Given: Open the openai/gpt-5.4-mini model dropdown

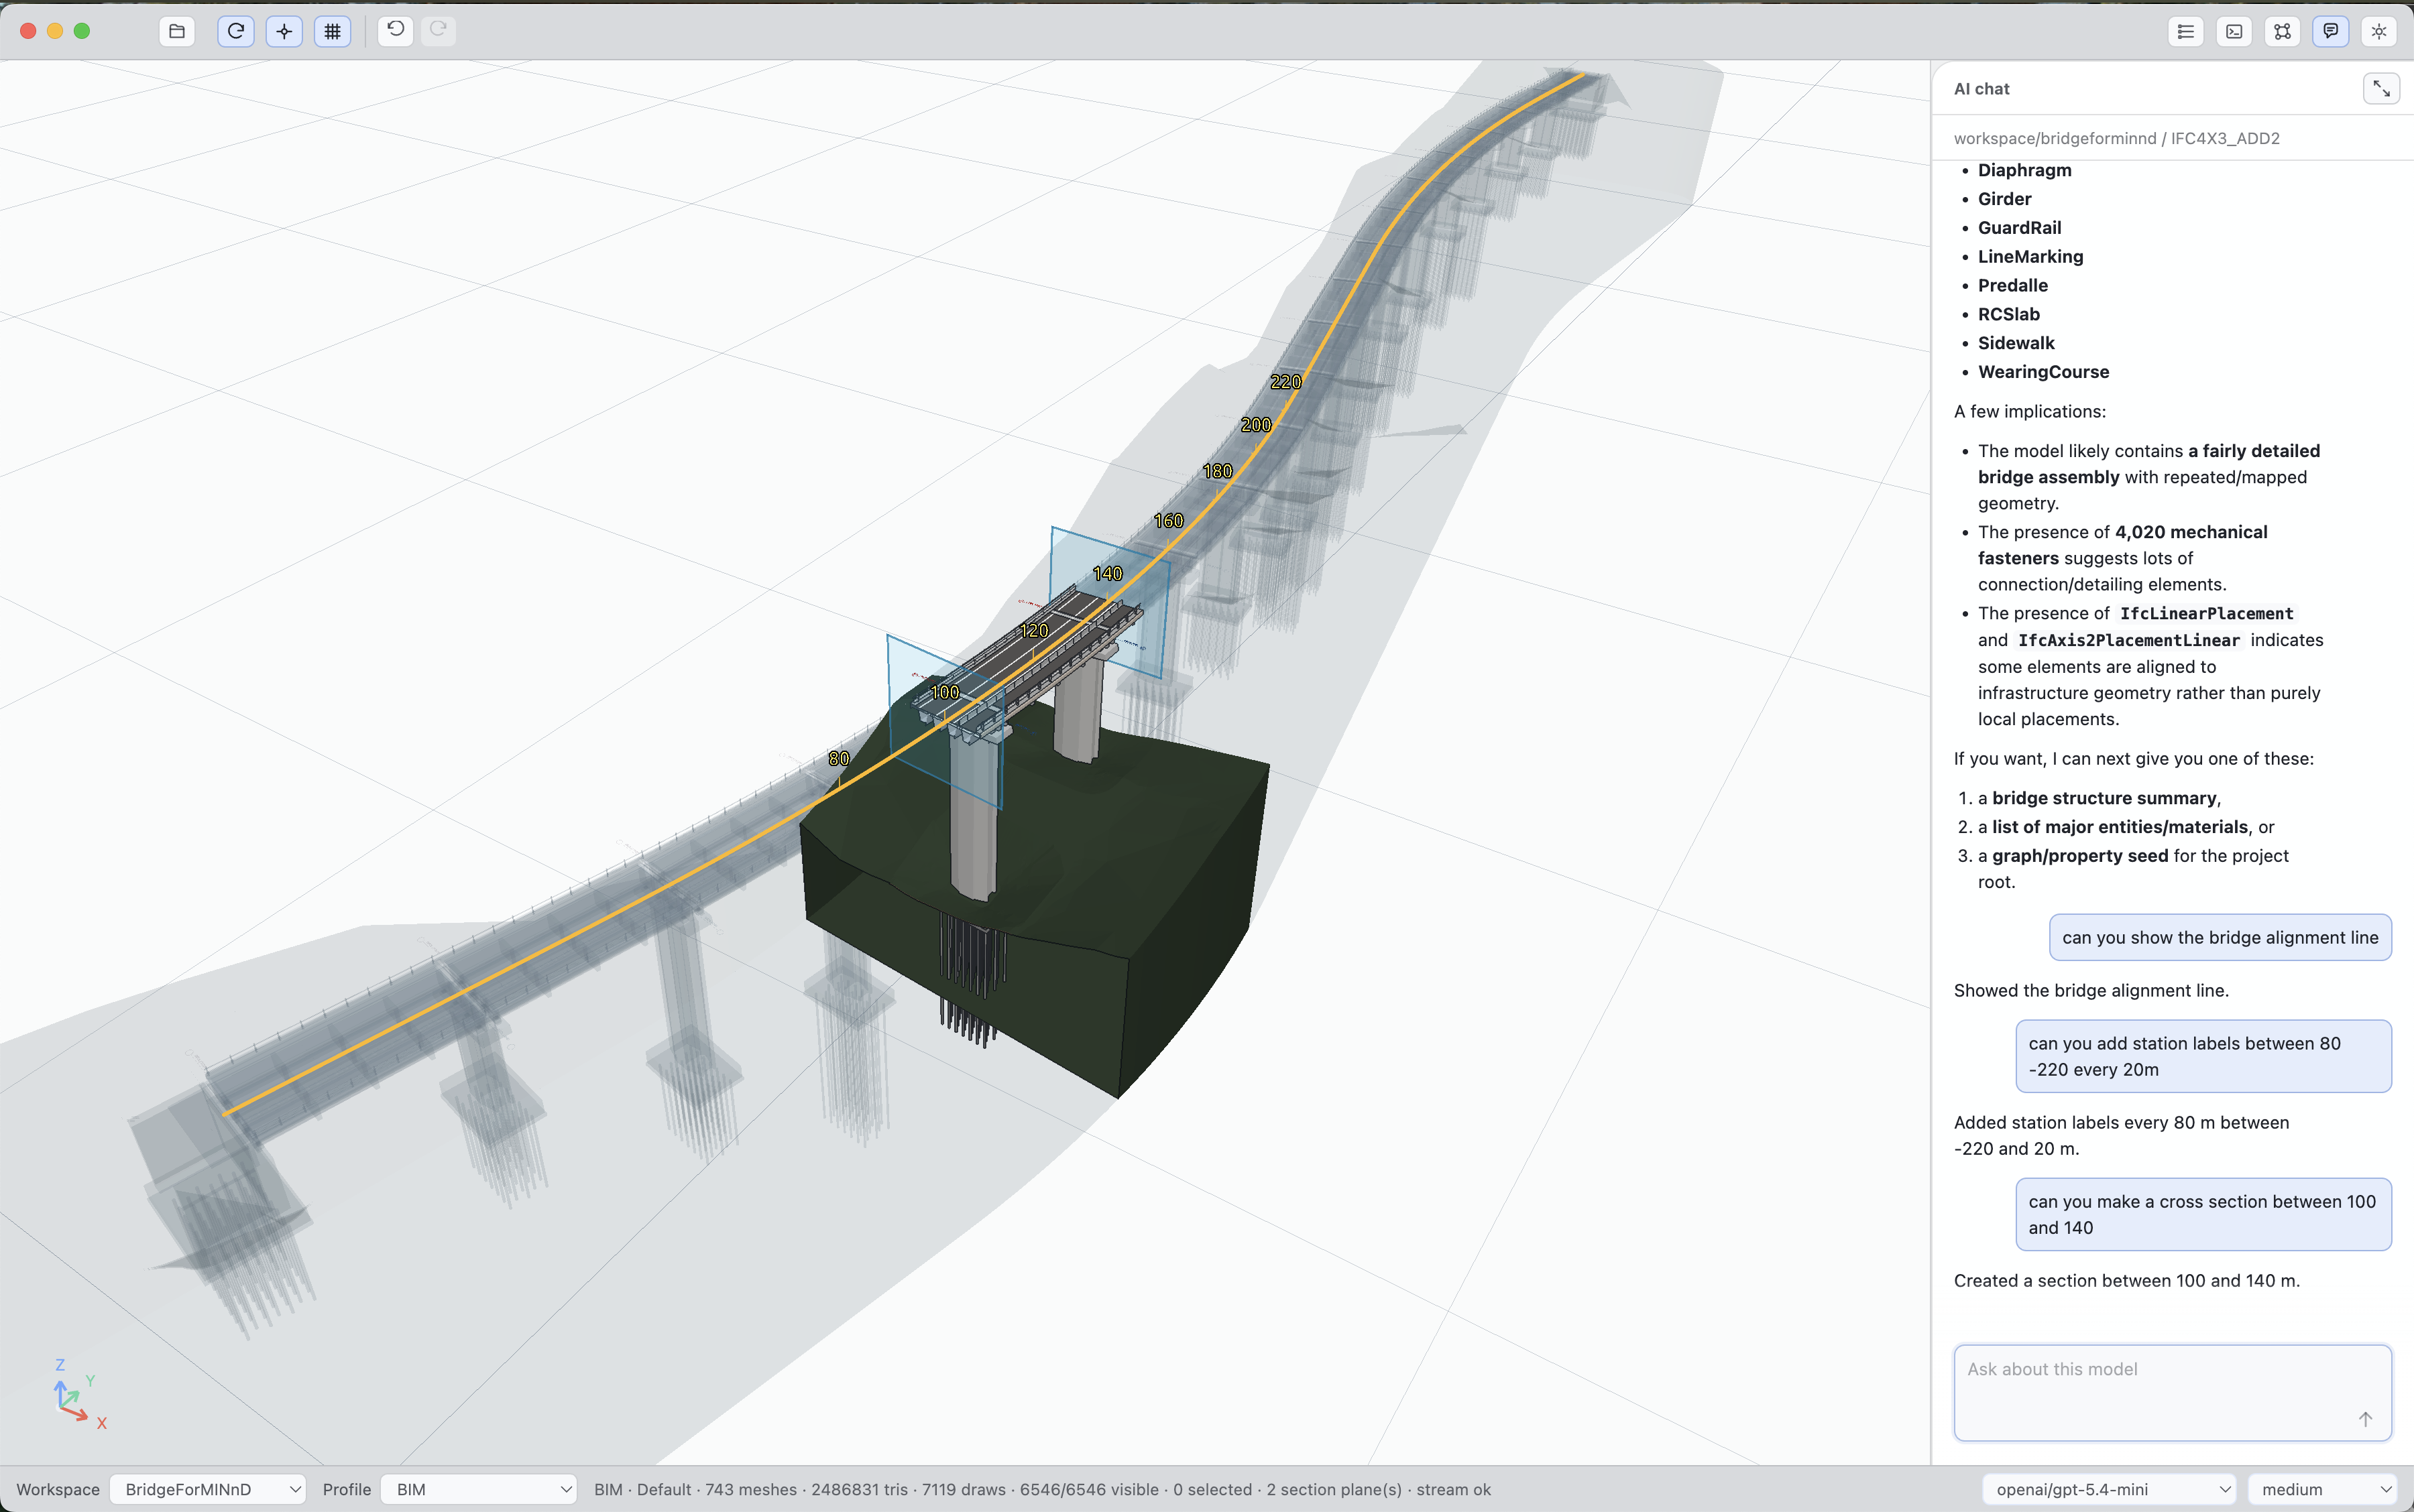Looking at the screenshot, I should tap(2109, 1489).
